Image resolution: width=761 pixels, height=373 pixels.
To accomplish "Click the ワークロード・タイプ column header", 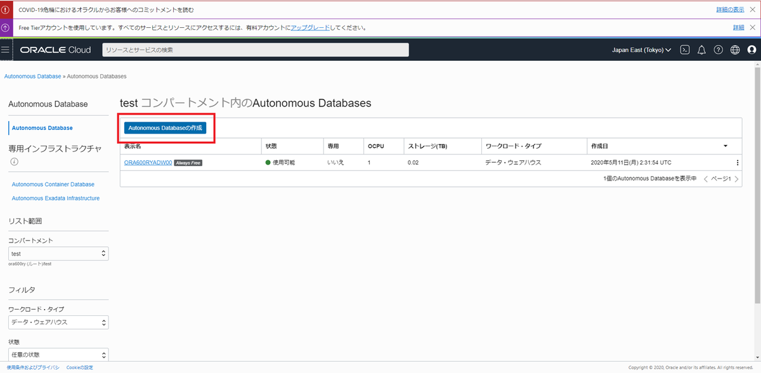I will tap(514, 146).
